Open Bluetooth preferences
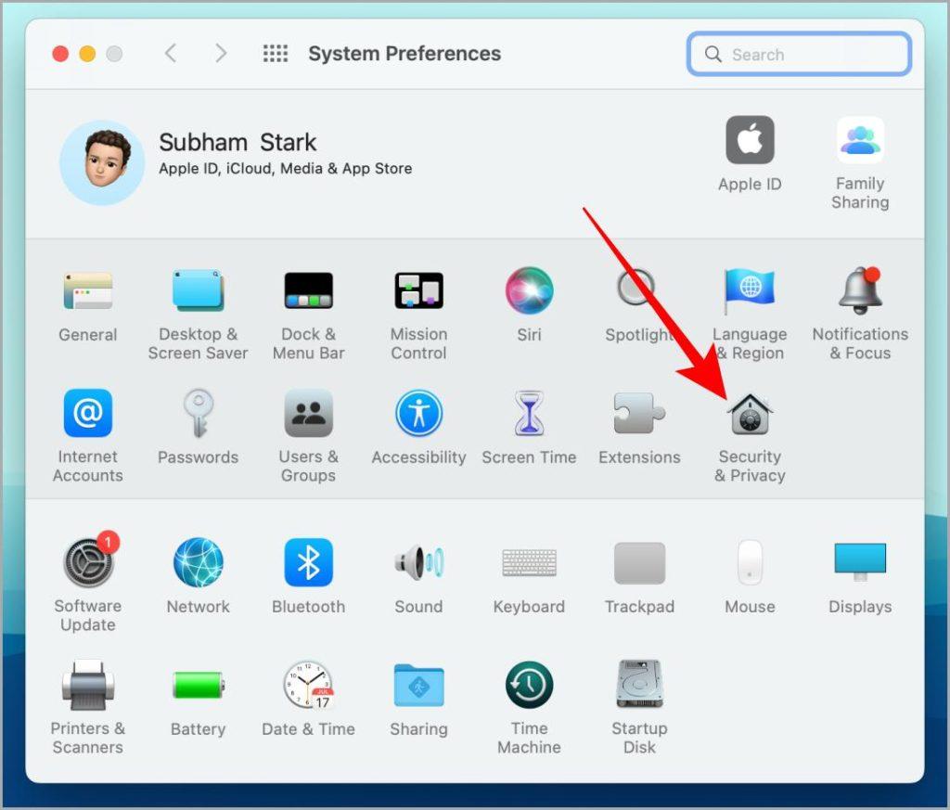Viewport: 950px width, 810px height. (308, 562)
